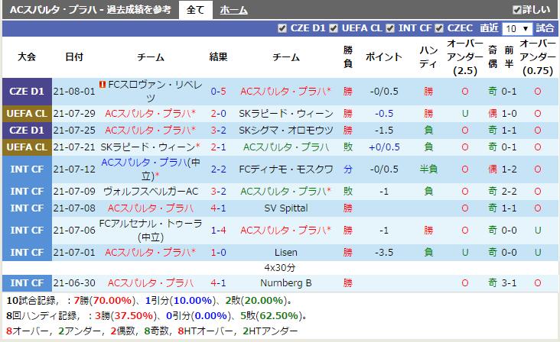This screenshot has width=560, height=342.
Task: Click the ポイント column header
Action: tap(384, 57)
